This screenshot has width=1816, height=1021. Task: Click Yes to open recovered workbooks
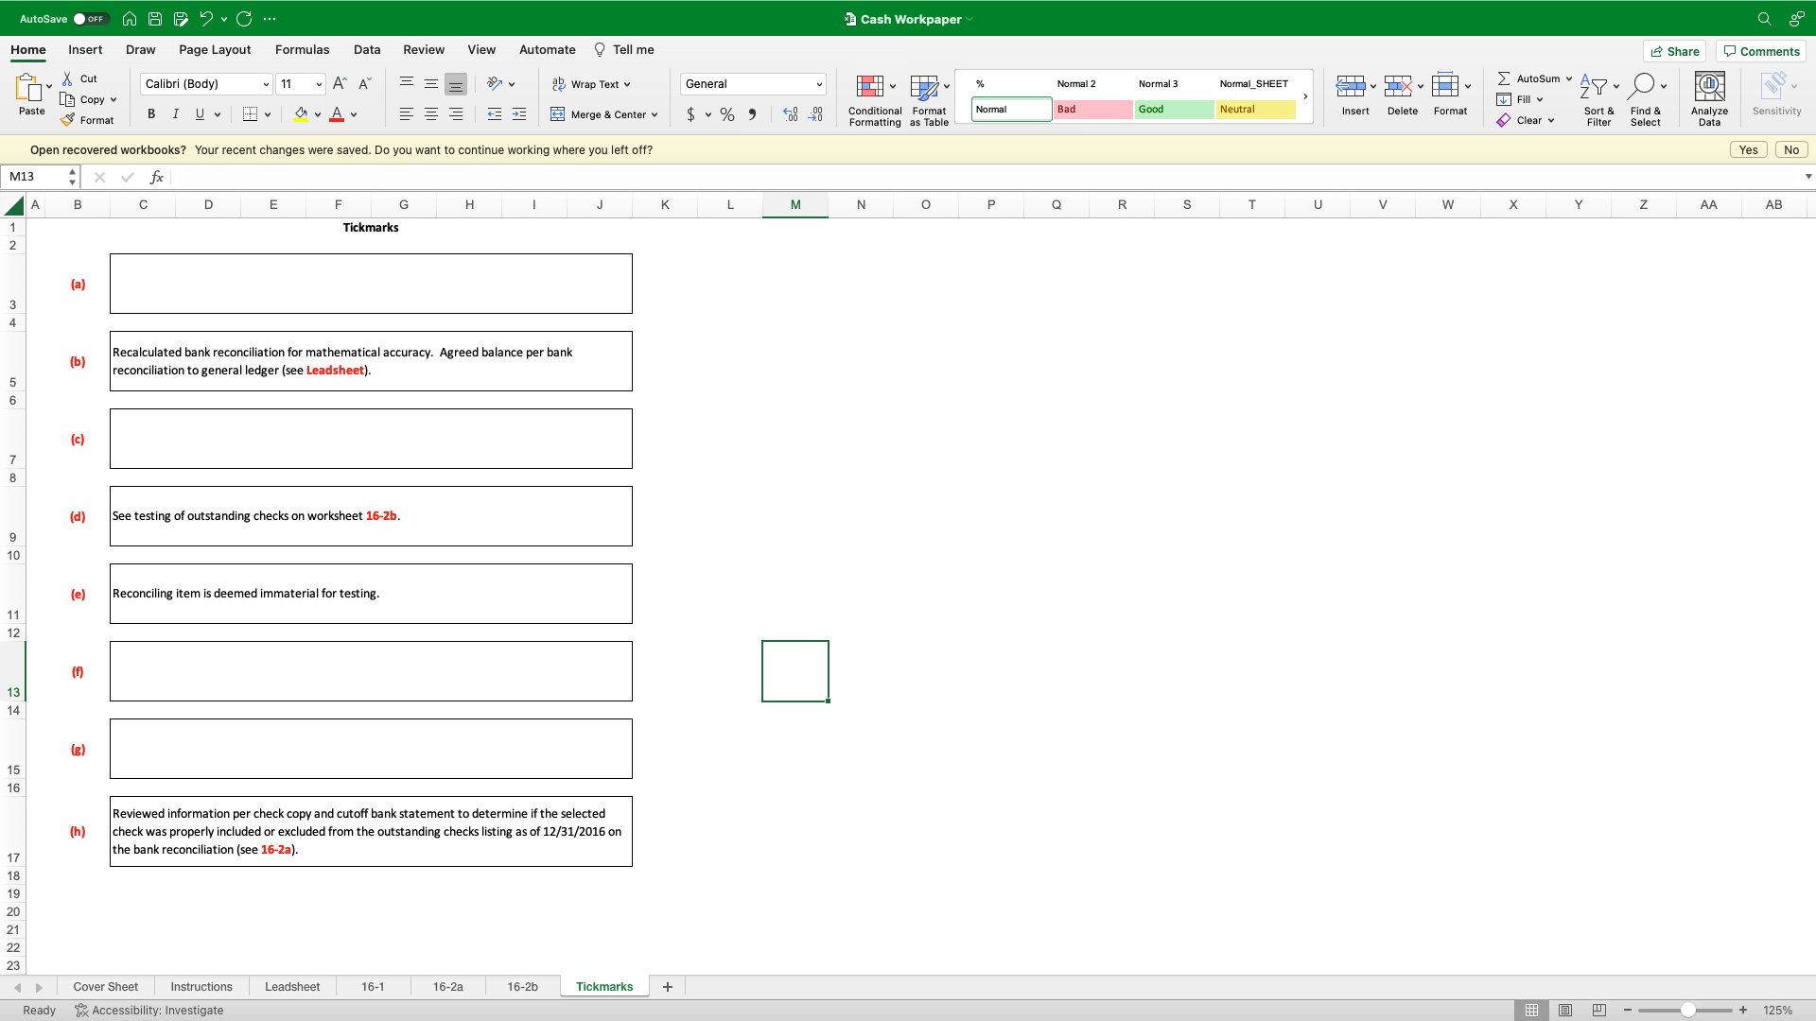point(1748,150)
